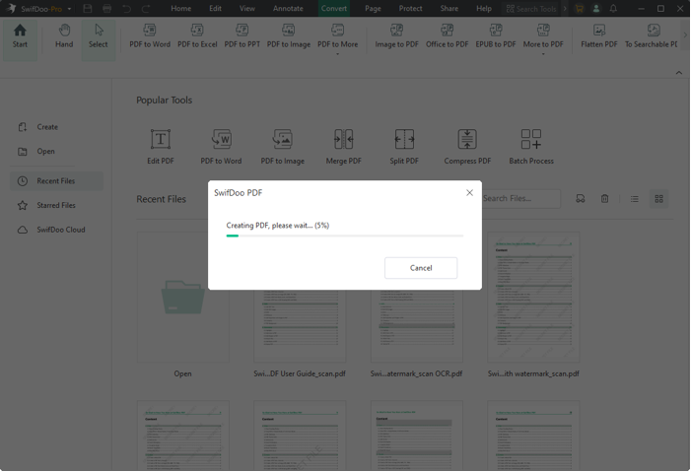Click the delete trash icon in Recent Files
The height and width of the screenshot is (472, 691).
tap(604, 199)
